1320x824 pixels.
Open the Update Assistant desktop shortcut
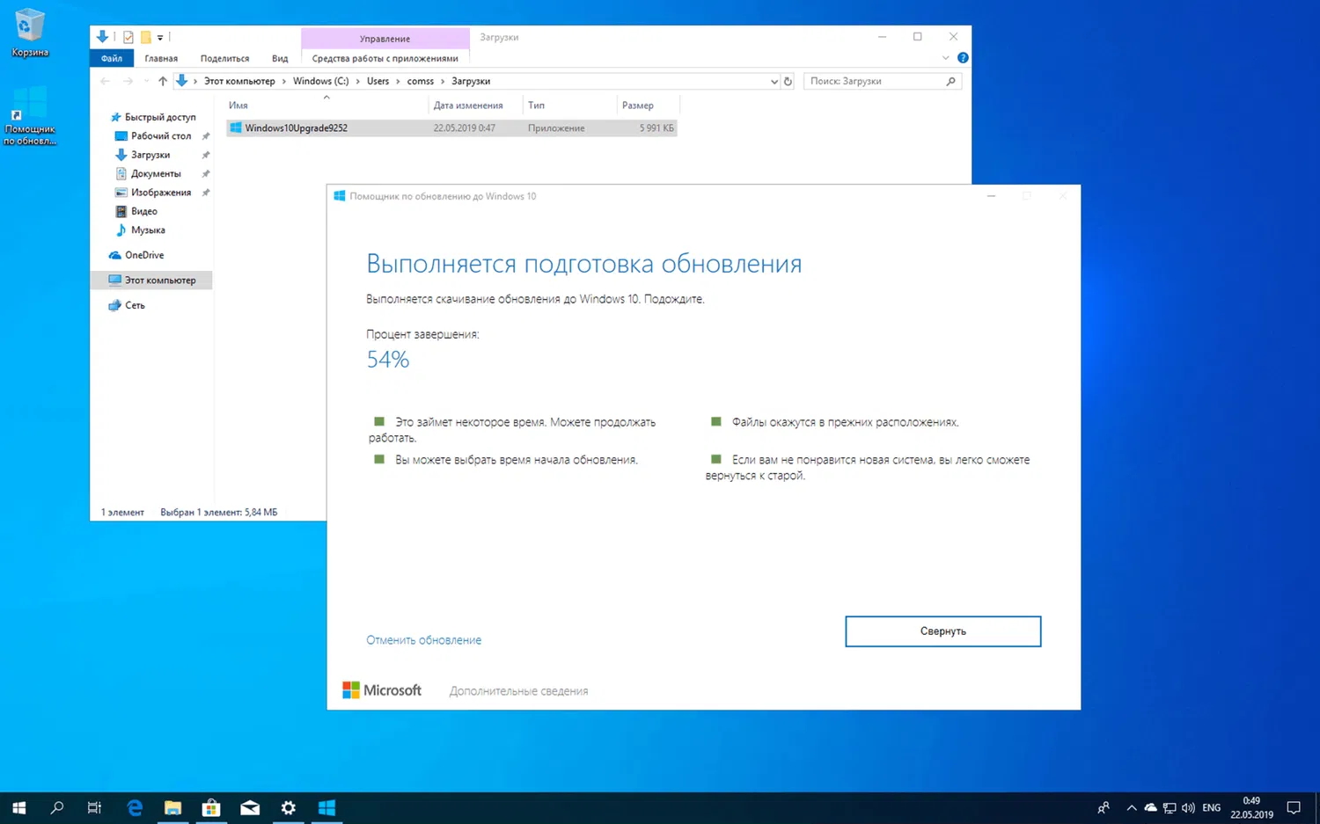(29, 115)
